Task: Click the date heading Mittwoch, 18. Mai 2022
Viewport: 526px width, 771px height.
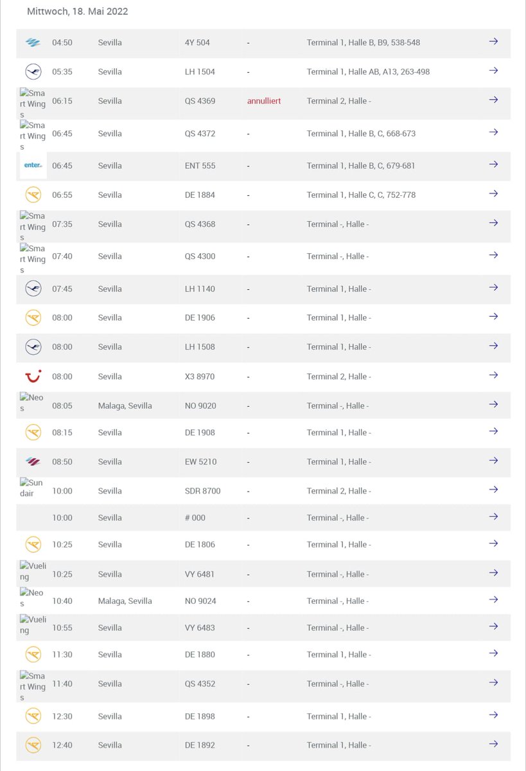Action: click(x=77, y=12)
